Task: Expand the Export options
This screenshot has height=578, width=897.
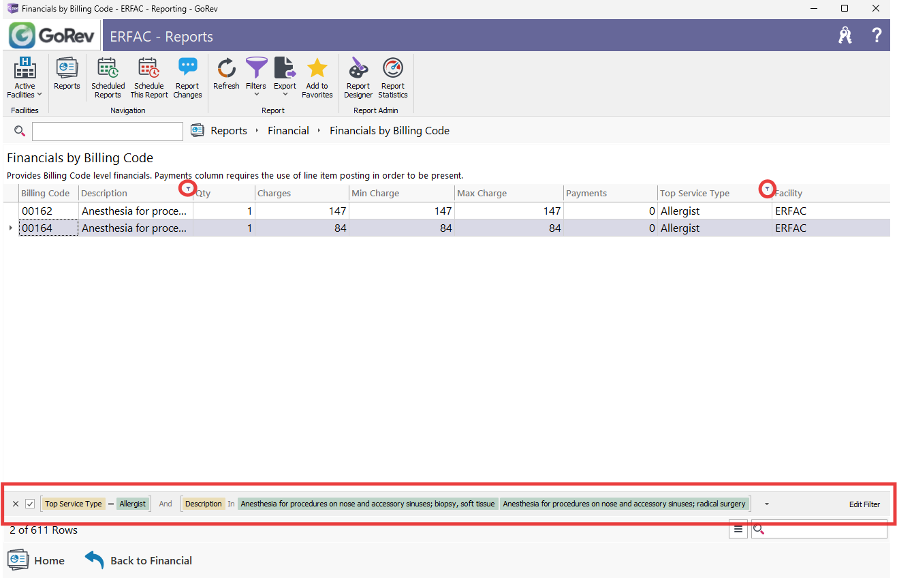Action: tap(285, 78)
